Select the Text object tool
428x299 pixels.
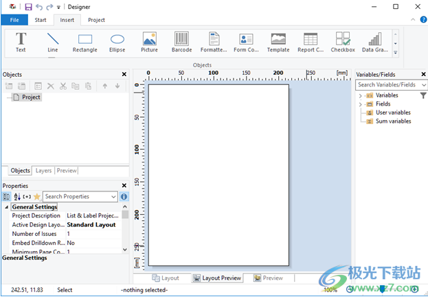point(21,42)
